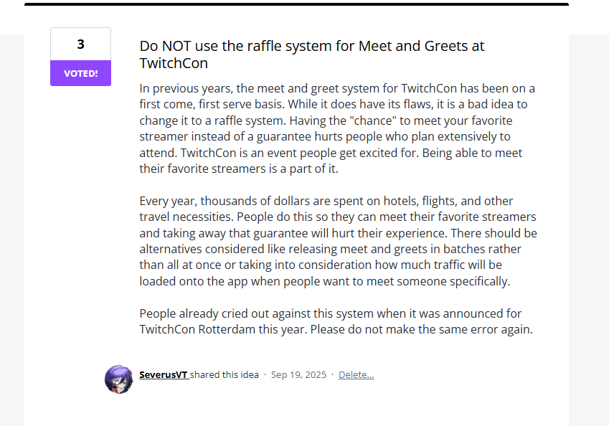This screenshot has height=426, width=609.
Task: Click the vote count number 3
Action: point(80,44)
